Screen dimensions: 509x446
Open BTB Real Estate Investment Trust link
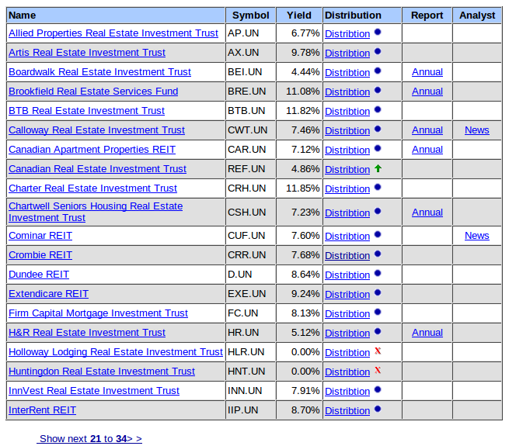[x=86, y=111]
